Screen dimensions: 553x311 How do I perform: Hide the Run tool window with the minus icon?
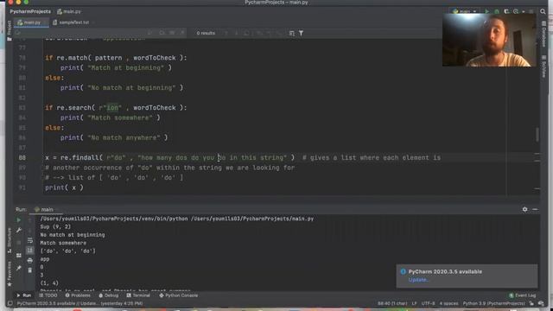pyautogui.click(x=535, y=209)
